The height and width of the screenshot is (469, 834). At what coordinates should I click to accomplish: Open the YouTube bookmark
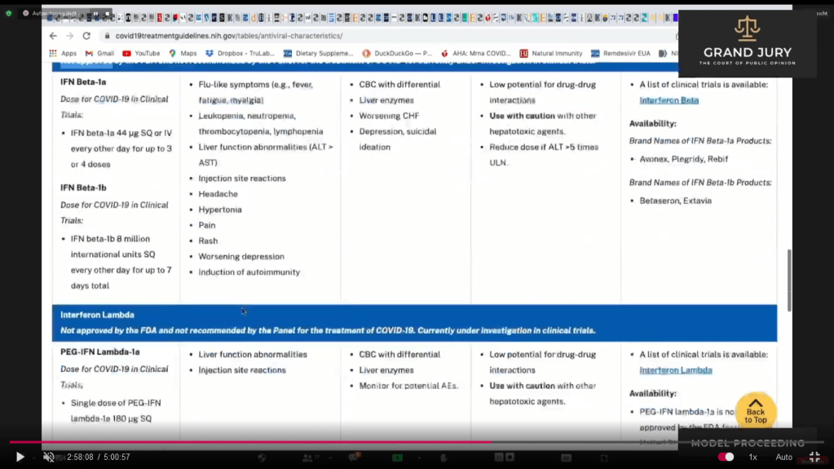tap(141, 54)
